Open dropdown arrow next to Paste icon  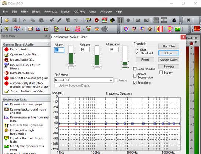pos(46,20)
